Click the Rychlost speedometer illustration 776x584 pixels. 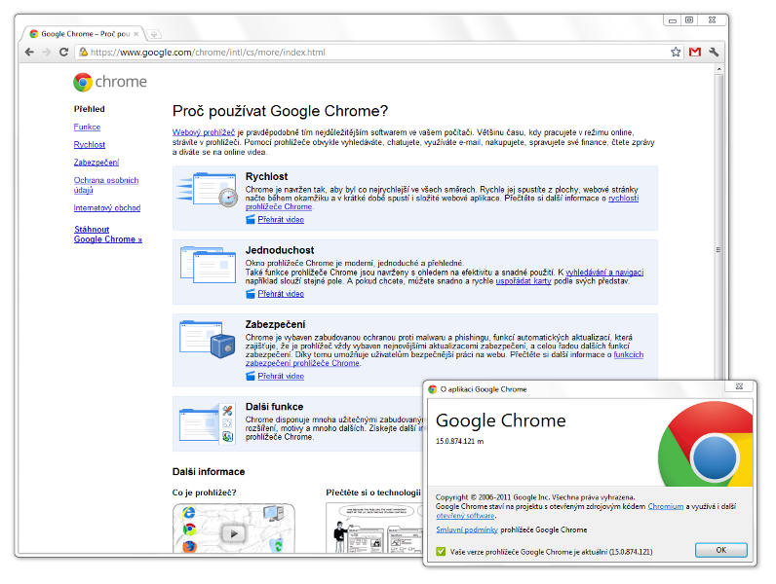click(x=208, y=189)
